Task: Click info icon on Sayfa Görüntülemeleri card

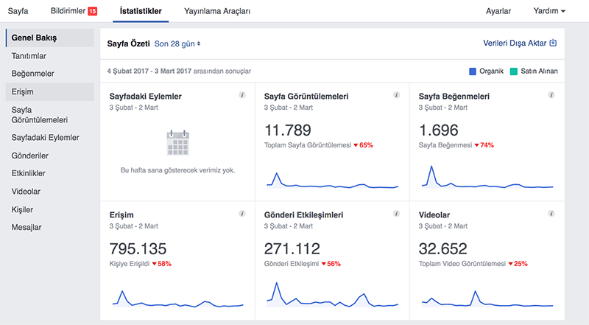Action: point(396,95)
